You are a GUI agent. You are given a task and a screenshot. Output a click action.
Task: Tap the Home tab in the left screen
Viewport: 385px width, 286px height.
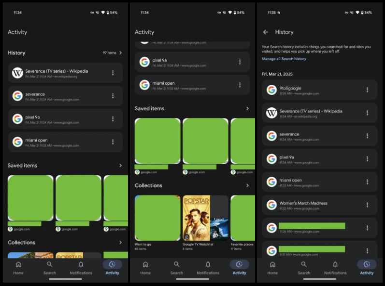click(18, 267)
